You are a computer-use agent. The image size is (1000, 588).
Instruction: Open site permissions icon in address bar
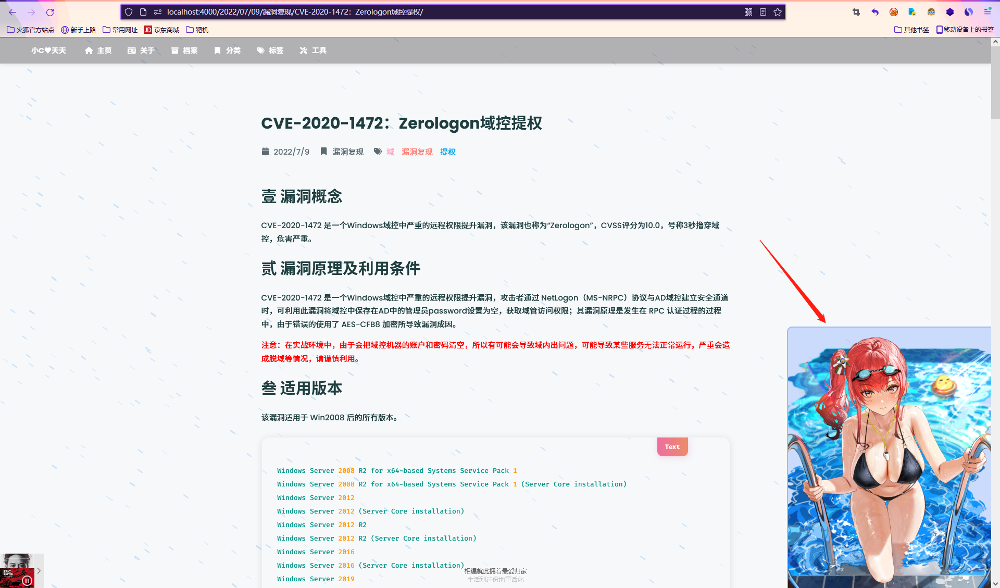tap(158, 12)
